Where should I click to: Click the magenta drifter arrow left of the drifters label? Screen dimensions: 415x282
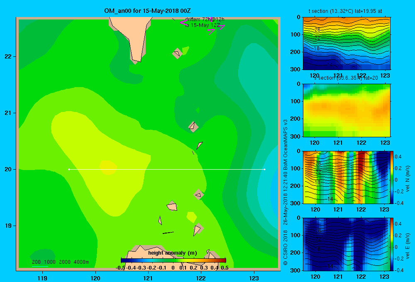tap(184, 23)
